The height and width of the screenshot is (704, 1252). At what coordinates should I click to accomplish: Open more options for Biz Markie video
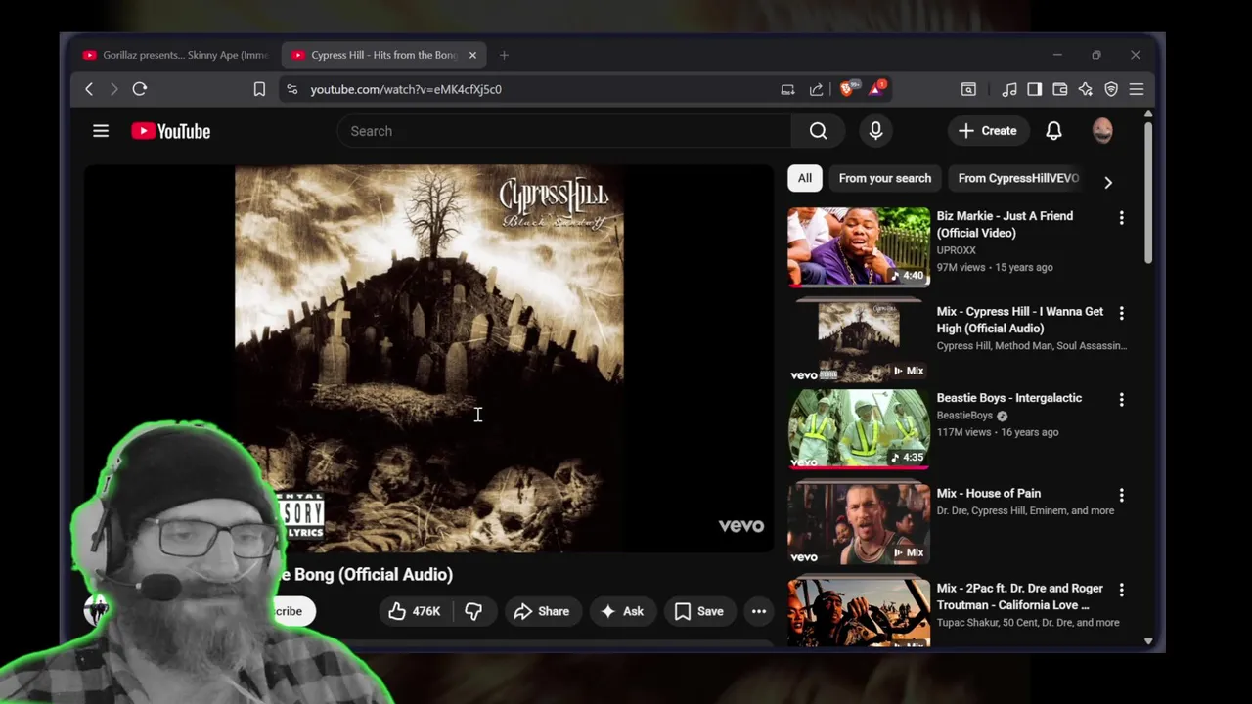pos(1122,218)
